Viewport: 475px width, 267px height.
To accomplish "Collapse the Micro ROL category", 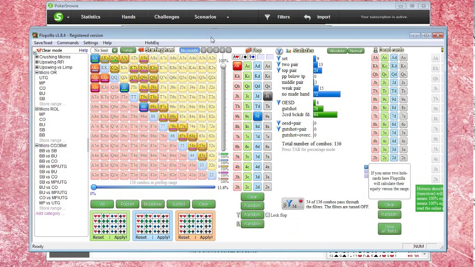I will [x=37, y=109].
